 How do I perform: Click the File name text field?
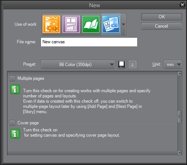click(x=89, y=42)
